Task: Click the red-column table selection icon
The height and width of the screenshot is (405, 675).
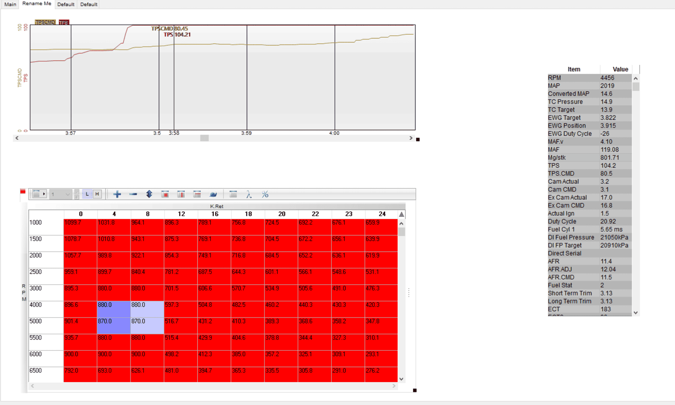Action: click(x=181, y=194)
